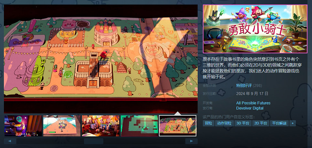Click the right scroll arrow under the thumbnails
The image size is (312, 148).
(x=191, y=141)
